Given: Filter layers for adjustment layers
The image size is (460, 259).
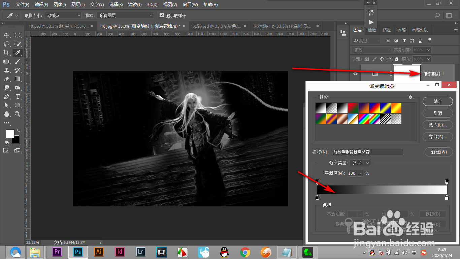Looking at the screenshot, I should pyautogui.click(x=396, y=40).
